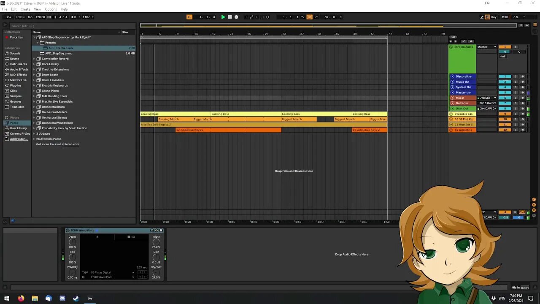This screenshot has height=304, width=540.
Task: Select the Samples category
Action: [x=16, y=96]
